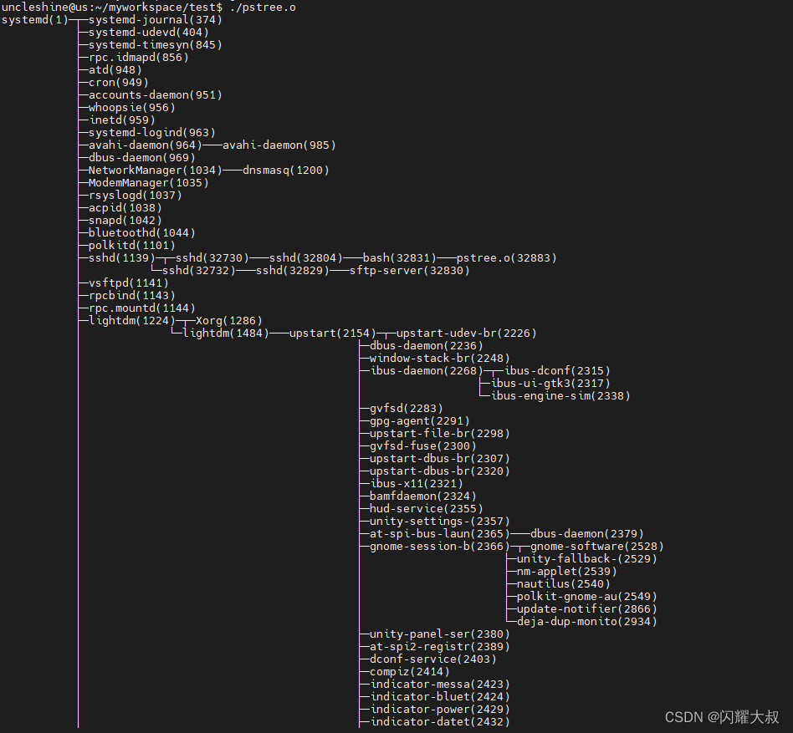Select the bluetoothd(1044) entry
The image size is (793, 733).
pyautogui.click(x=142, y=233)
